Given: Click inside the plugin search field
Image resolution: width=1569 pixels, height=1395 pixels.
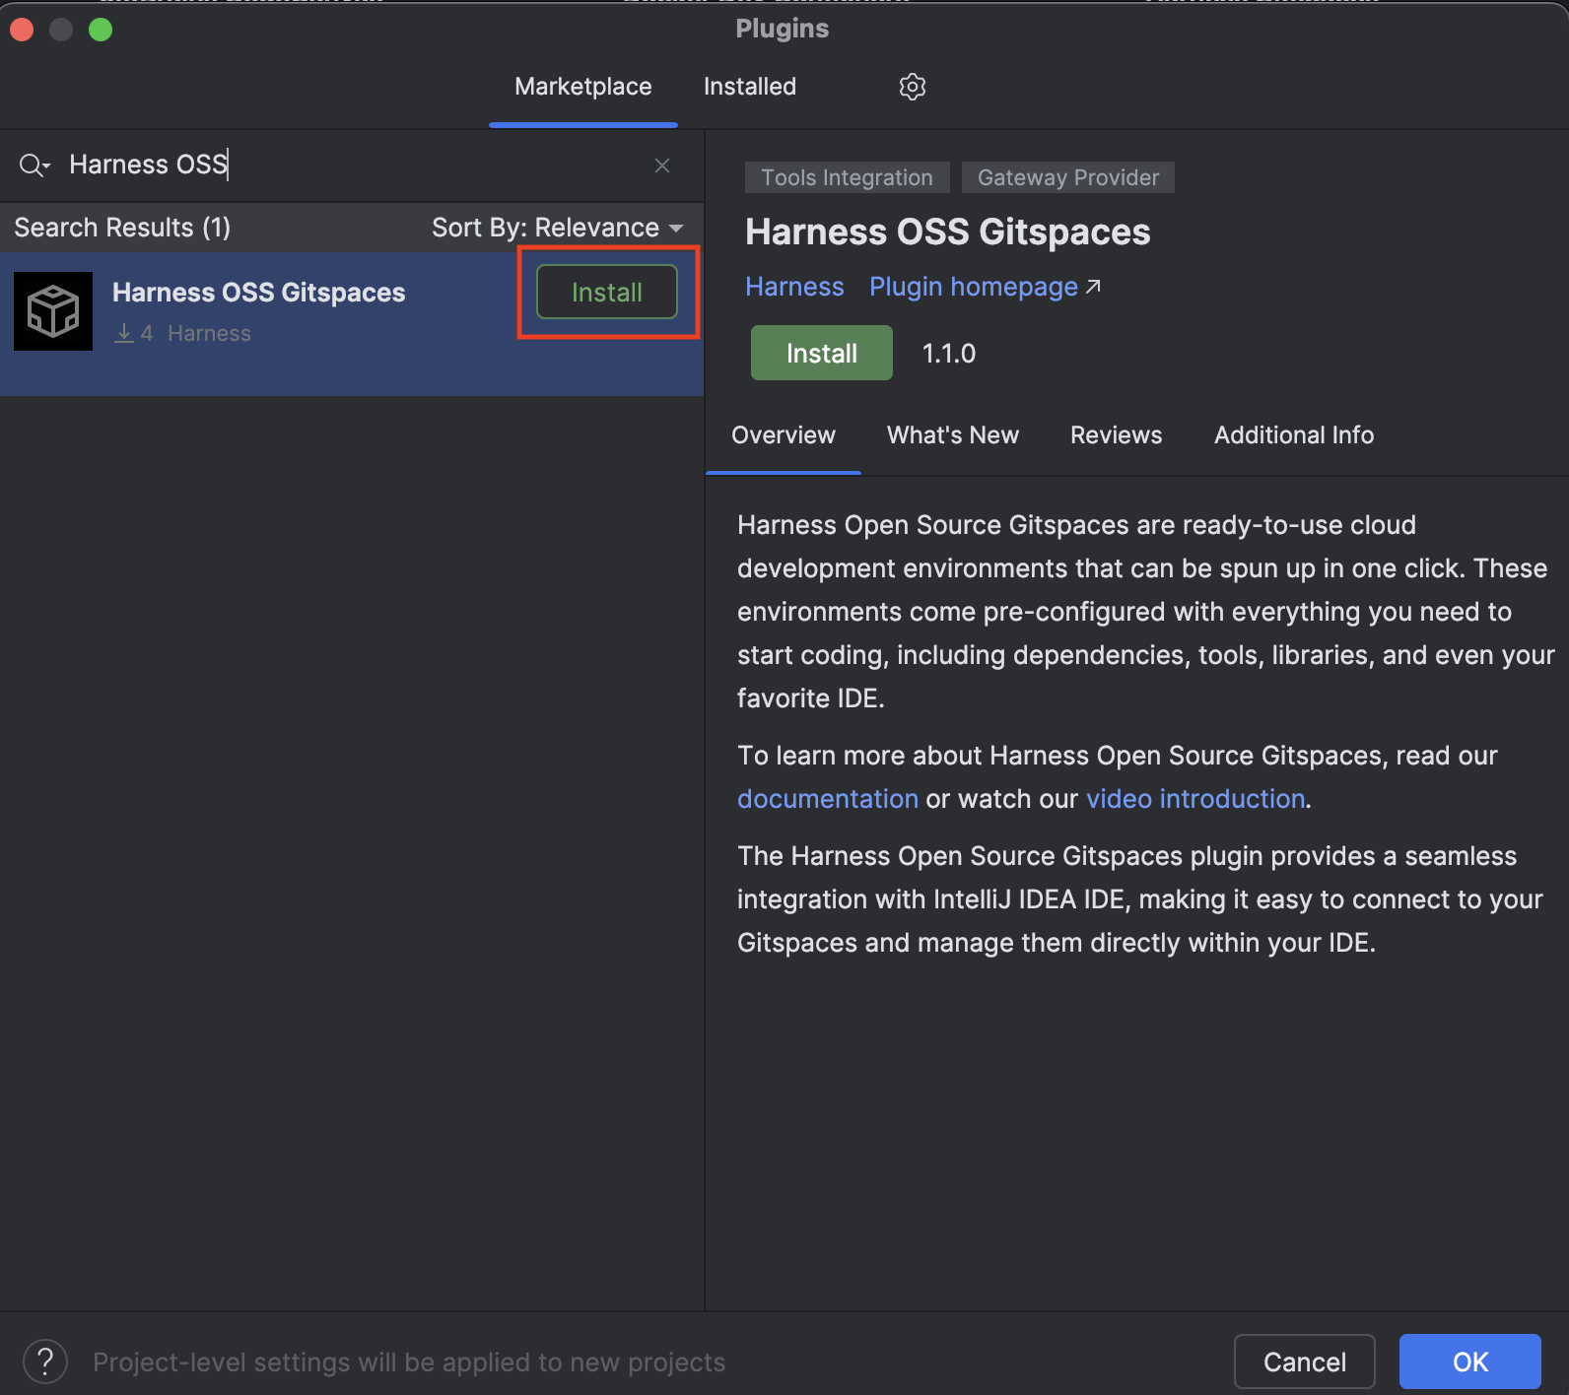Looking at the screenshot, I should click(355, 165).
